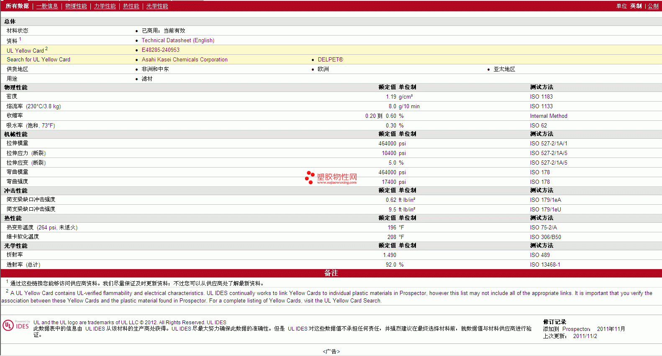Click test method ISO 13468-1
The height and width of the screenshot is (356, 662).
click(x=545, y=264)
